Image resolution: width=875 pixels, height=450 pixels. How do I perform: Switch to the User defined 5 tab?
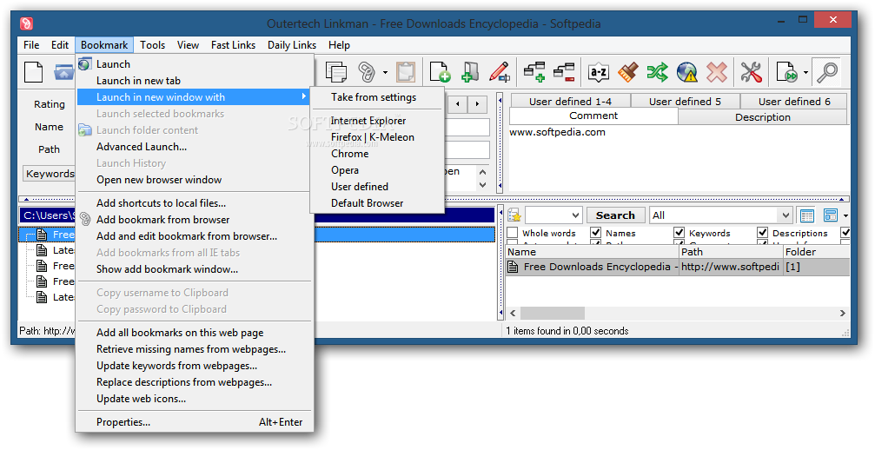(x=685, y=102)
